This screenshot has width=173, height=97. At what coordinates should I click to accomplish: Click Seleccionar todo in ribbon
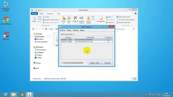pyautogui.click(x=123, y=17)
